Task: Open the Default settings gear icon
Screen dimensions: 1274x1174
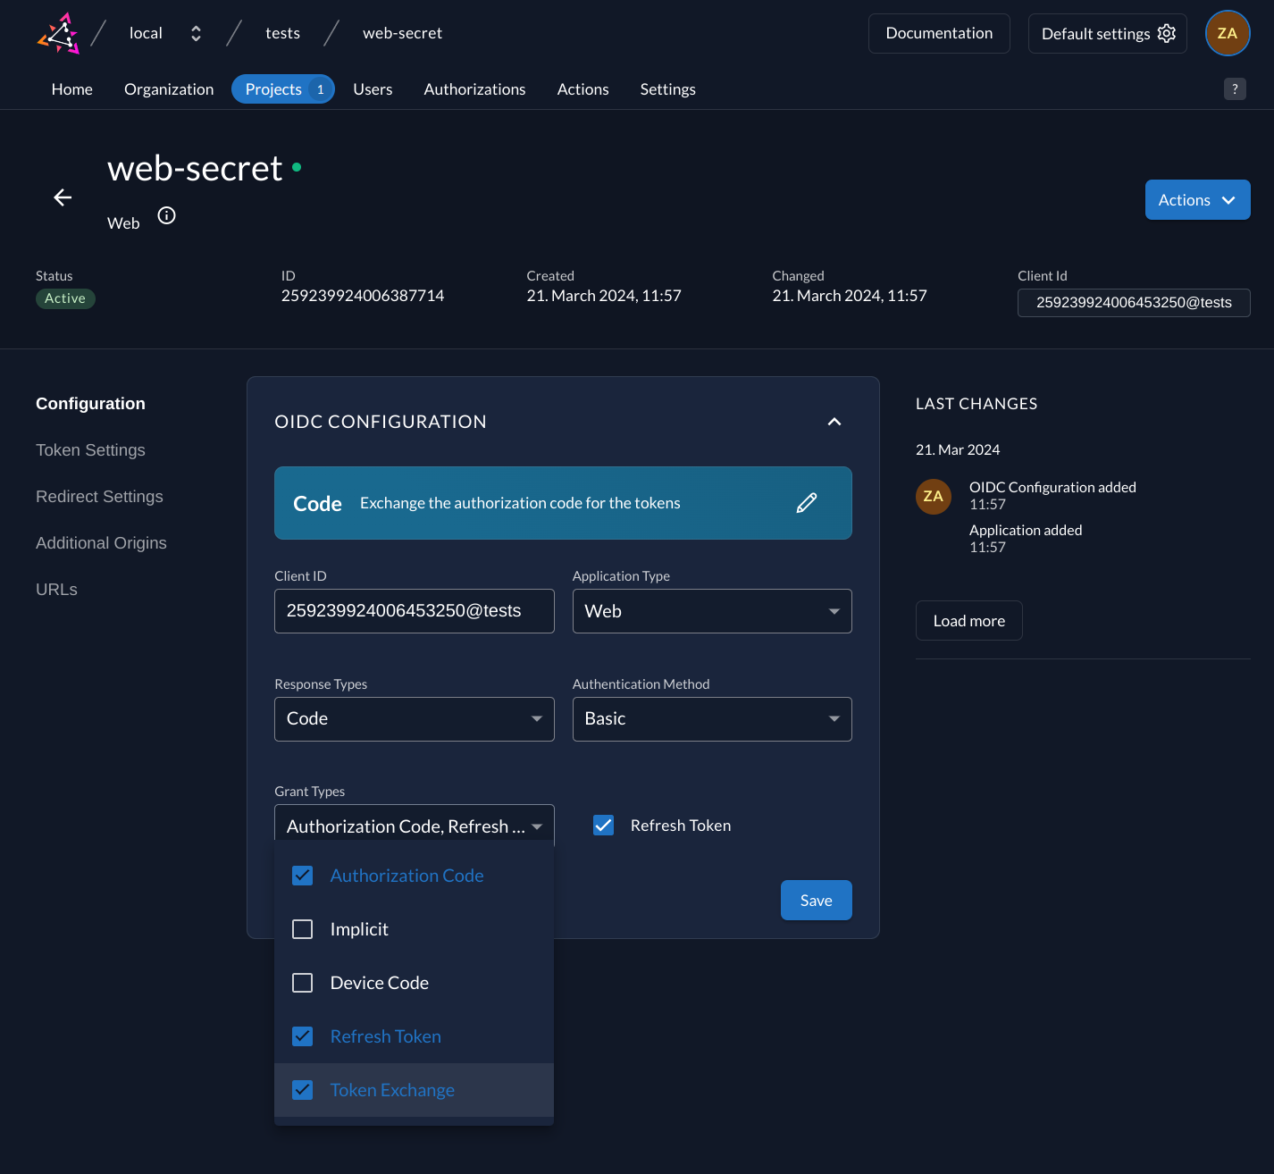Action: (x=1166, y=32)
